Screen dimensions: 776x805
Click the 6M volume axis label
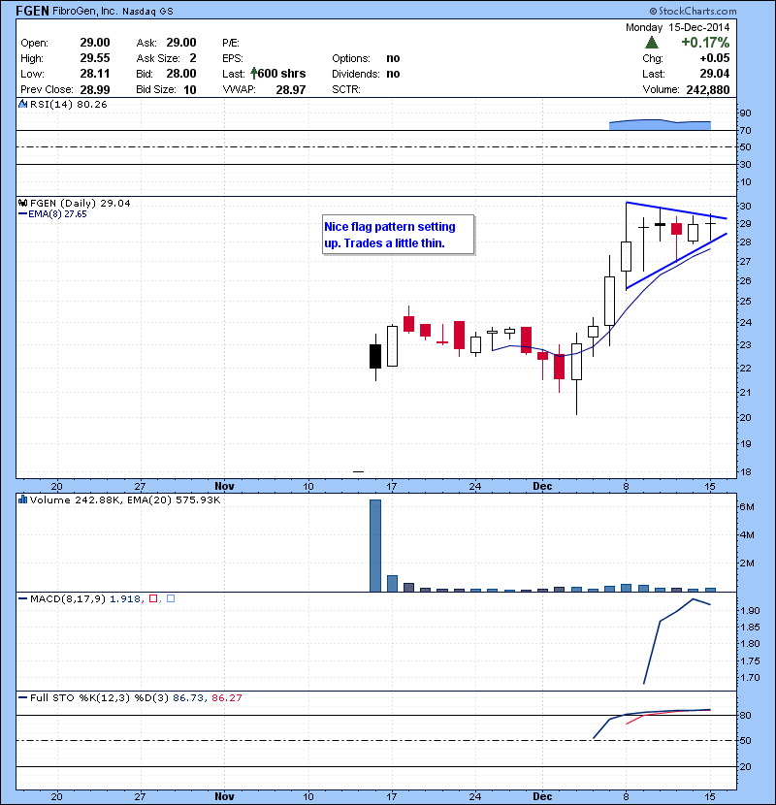pyautogui.click(x=747, y=506)
